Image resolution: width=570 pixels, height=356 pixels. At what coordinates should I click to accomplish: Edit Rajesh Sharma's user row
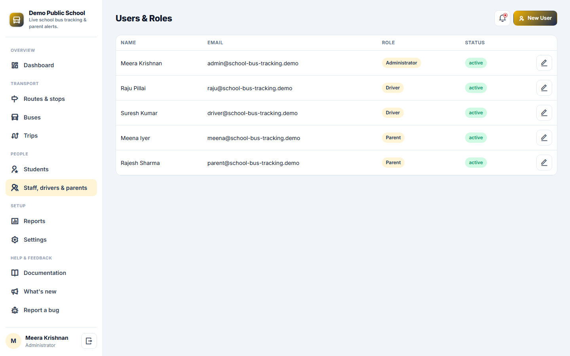(x=544, y=163)
